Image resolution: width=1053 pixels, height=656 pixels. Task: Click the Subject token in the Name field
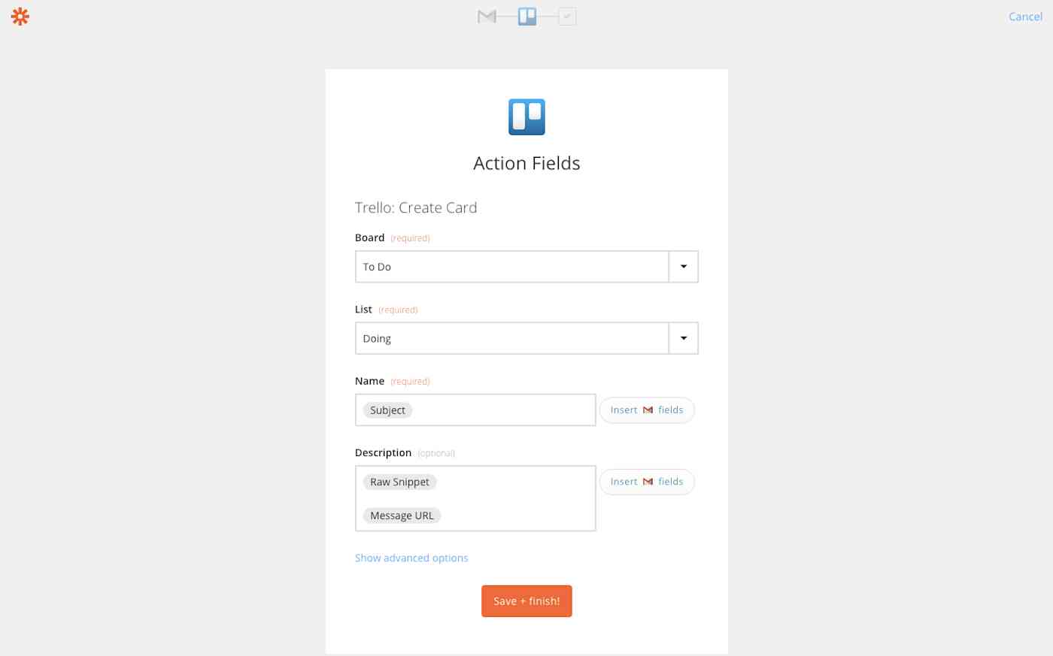pos(387,410)
